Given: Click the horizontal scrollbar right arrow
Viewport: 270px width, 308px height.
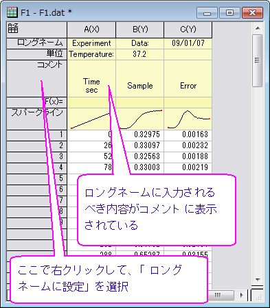Looking at the screenshot, I should [242, 295].
